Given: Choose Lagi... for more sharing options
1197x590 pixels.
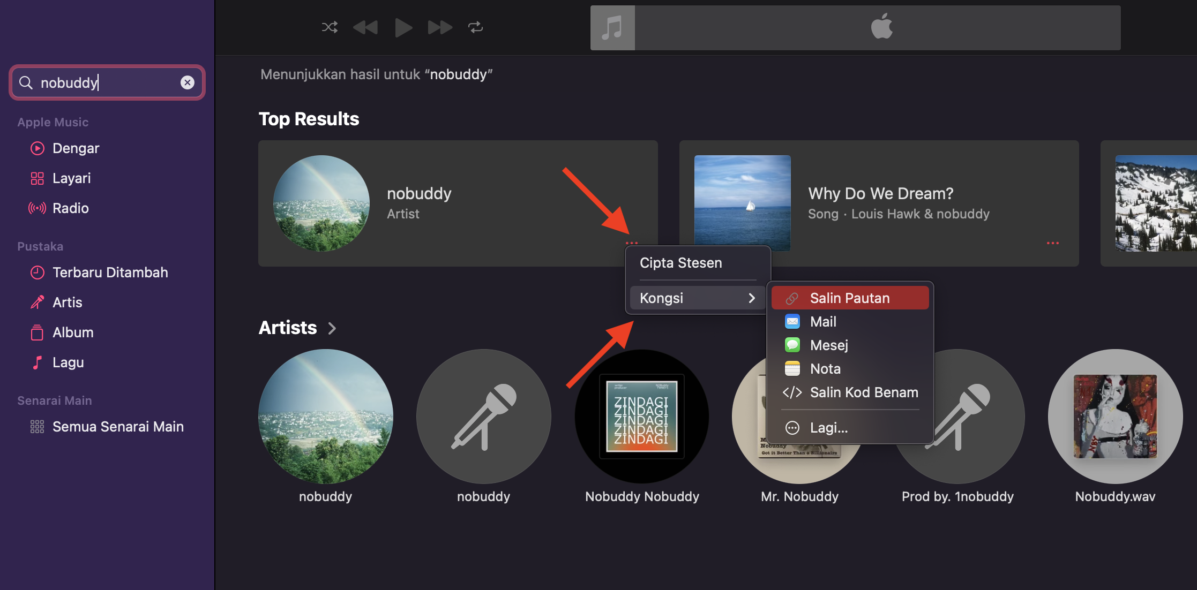Looking at the screenshot, I should tap(850, 428).
